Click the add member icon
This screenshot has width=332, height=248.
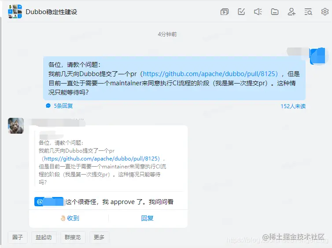291,11
